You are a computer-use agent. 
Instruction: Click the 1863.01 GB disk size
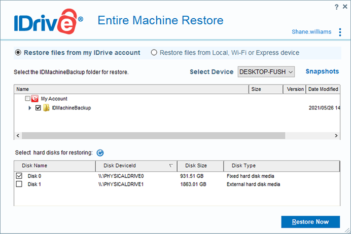point(193,184)
